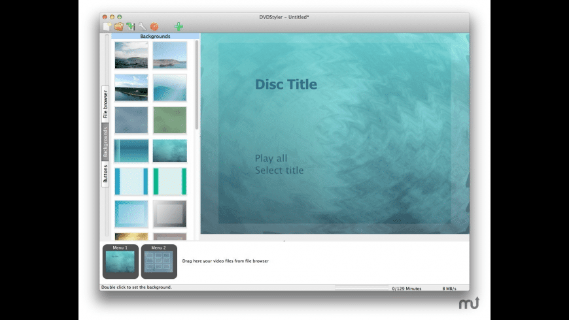Choose the background with green vertical side stripes
This screenshot has width=569, height=320.
tap(169, 182)
